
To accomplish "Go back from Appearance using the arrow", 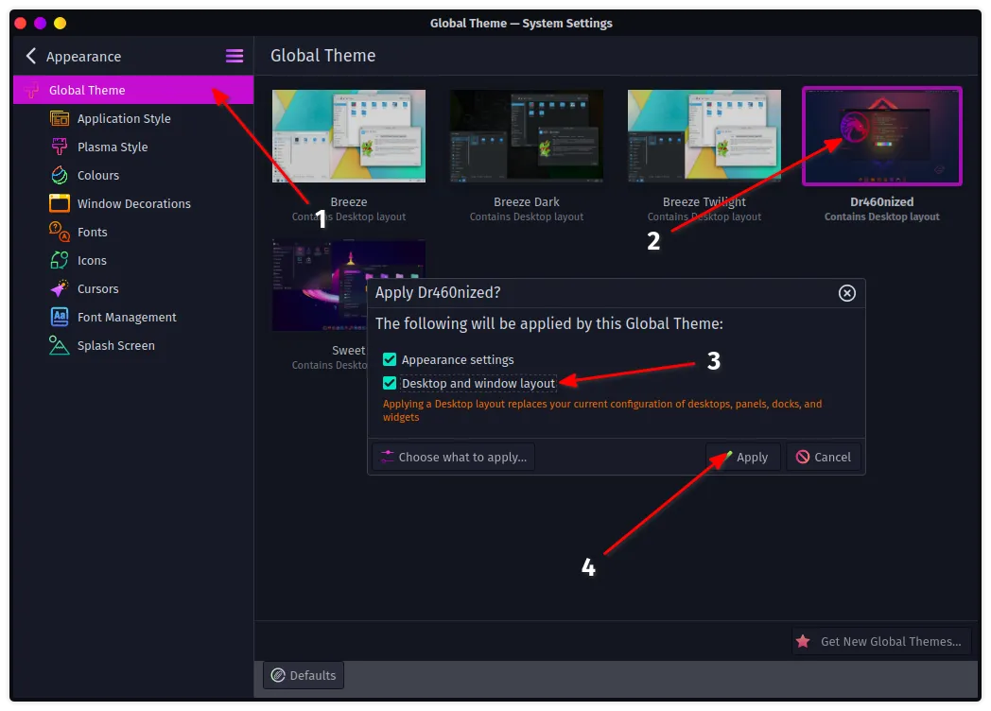I will pyautogui.click(x=31, y=56).
